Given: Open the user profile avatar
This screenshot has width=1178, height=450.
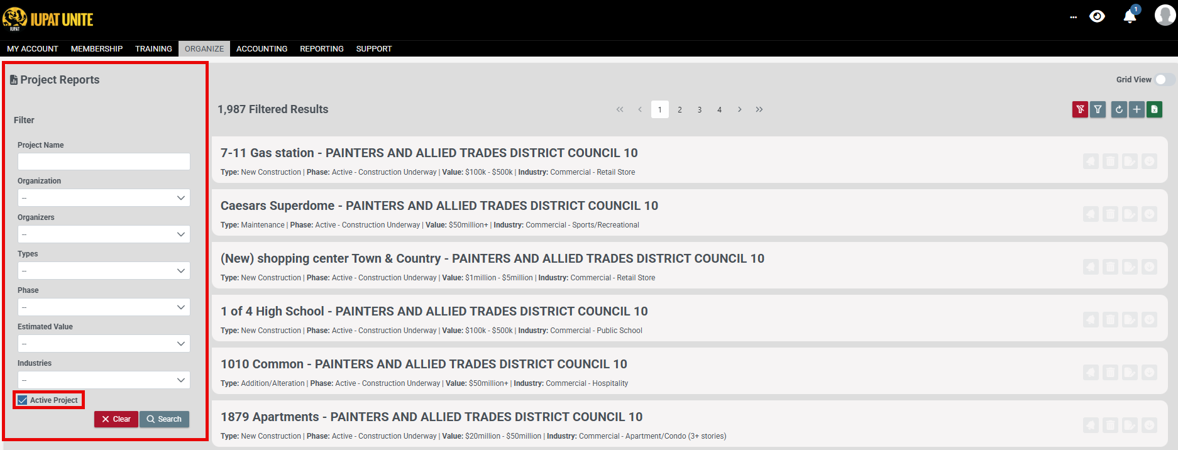Looking at the screenshot, I should (x=1165, y=15).
